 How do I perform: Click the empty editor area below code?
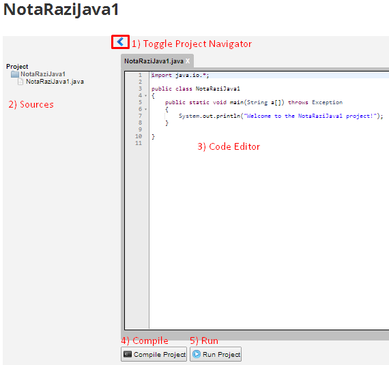coord(269,235)
